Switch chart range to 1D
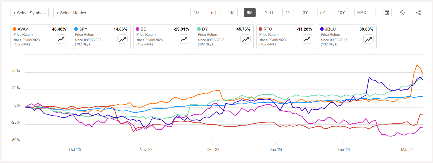 pyautogui.click(x=196, y=13)
